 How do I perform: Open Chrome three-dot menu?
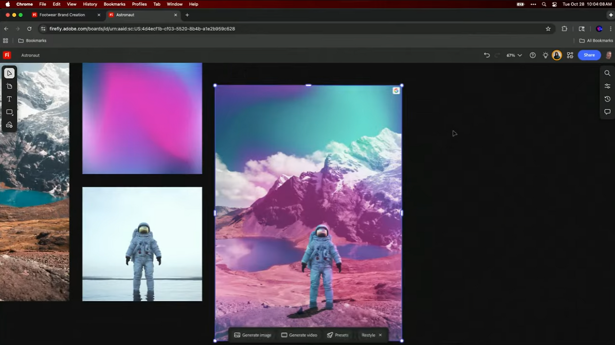610,29
